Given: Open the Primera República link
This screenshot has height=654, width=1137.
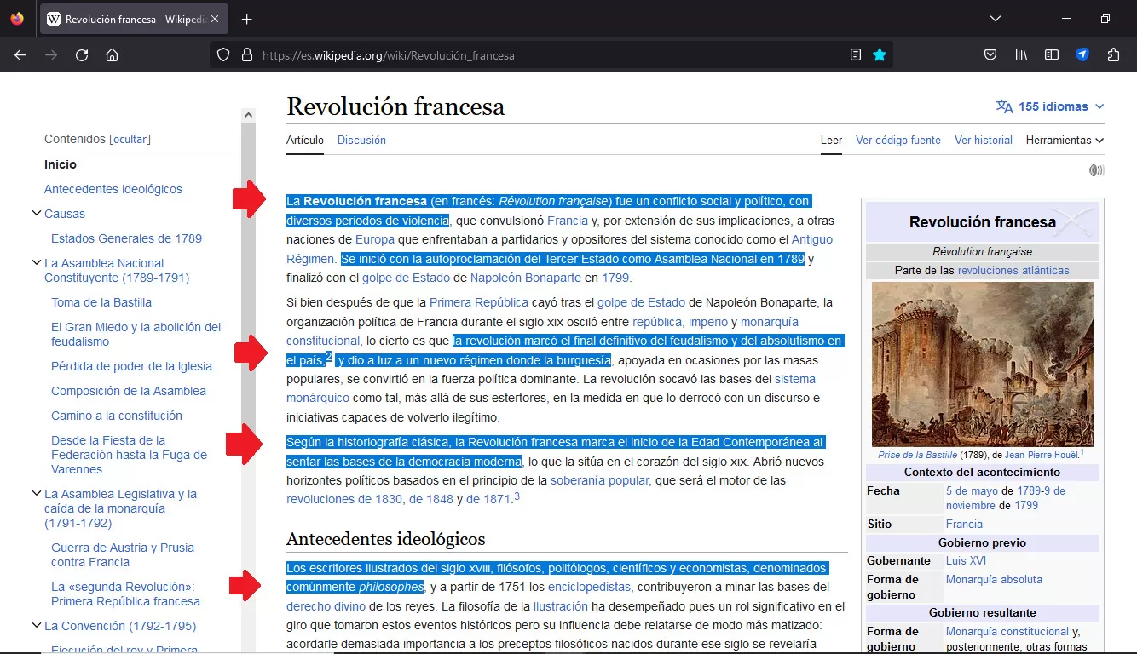Looking at the screenshot, I should coord(479,302).
